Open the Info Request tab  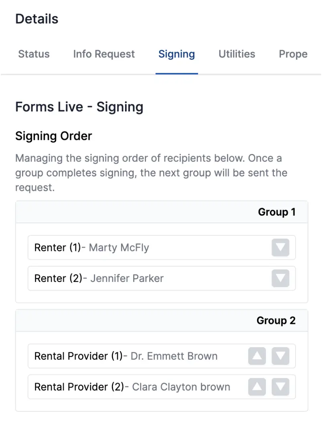coord(103,54)
